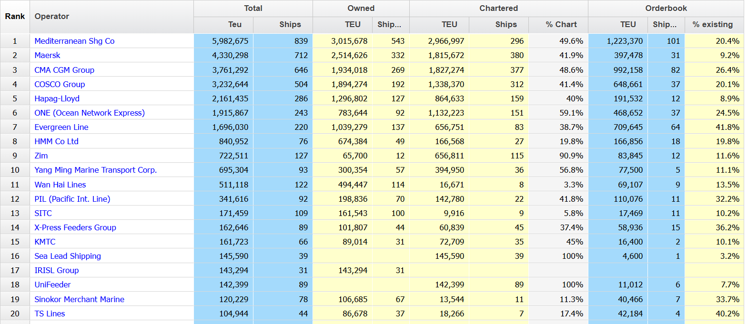Select the total ships cell 646
Viewport: 748px width, 324px height.
tap(283, 70)
